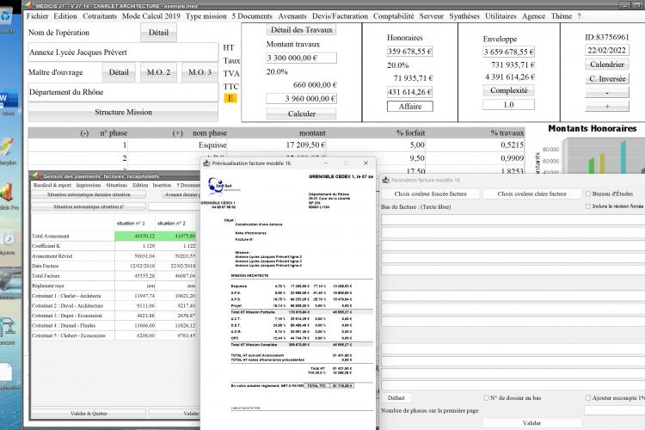Click Détail button beside Nom de l'opération
The image size is (645, 430).
point(158,33)
